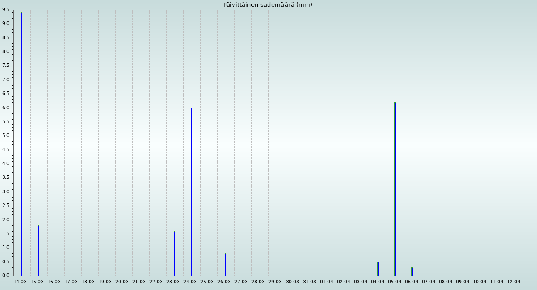The width and height of the screenshot is (537, 290).
Task: Select the 20.03 date label
Action: (x=122, y=282)
